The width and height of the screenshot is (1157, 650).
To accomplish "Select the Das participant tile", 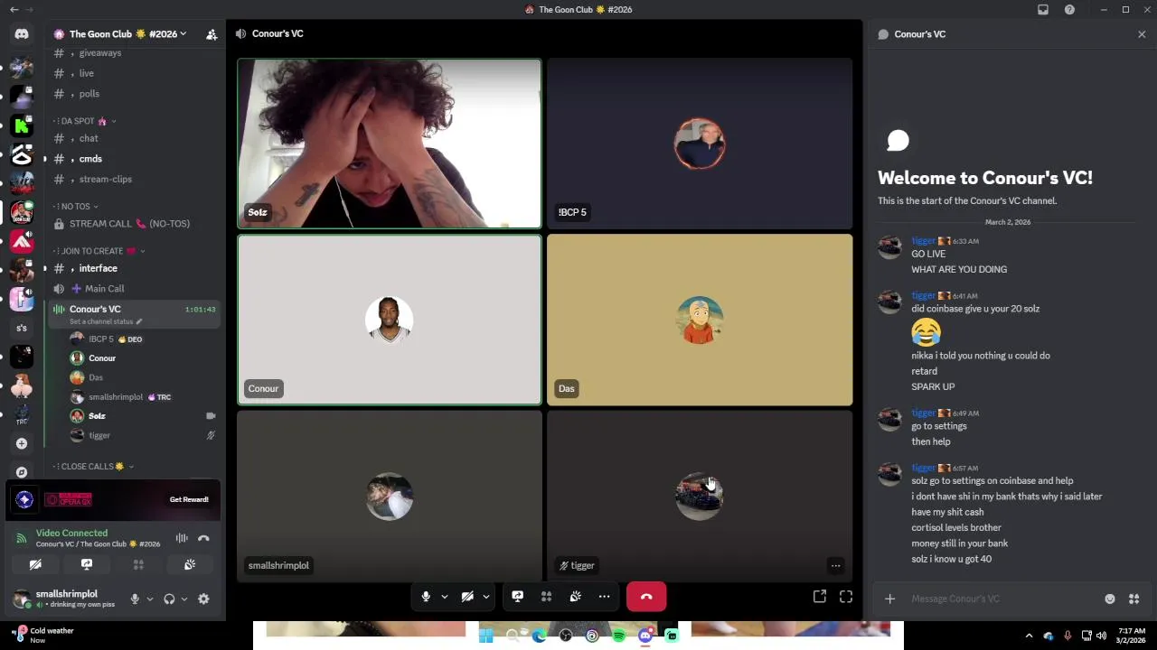I will click(x=700, y=320).
